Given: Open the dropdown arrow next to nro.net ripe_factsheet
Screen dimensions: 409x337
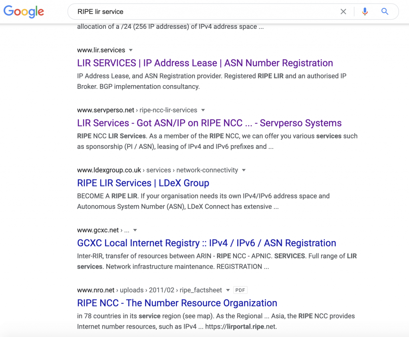Looking at the screenshot, I should pos(228,290).
